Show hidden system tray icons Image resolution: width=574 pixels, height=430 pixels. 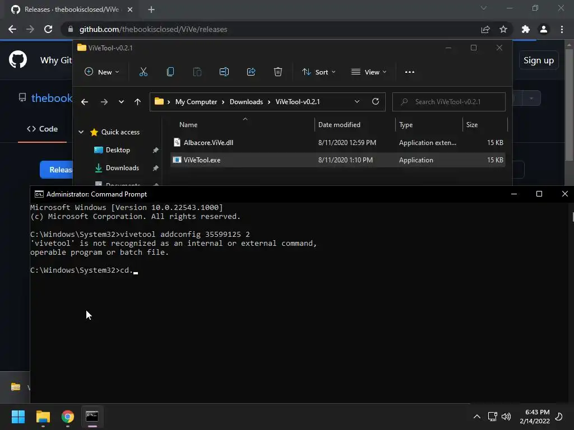click(476, 417)
